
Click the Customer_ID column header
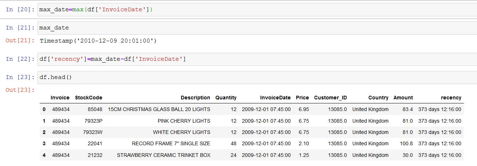[x=331, y=98]
